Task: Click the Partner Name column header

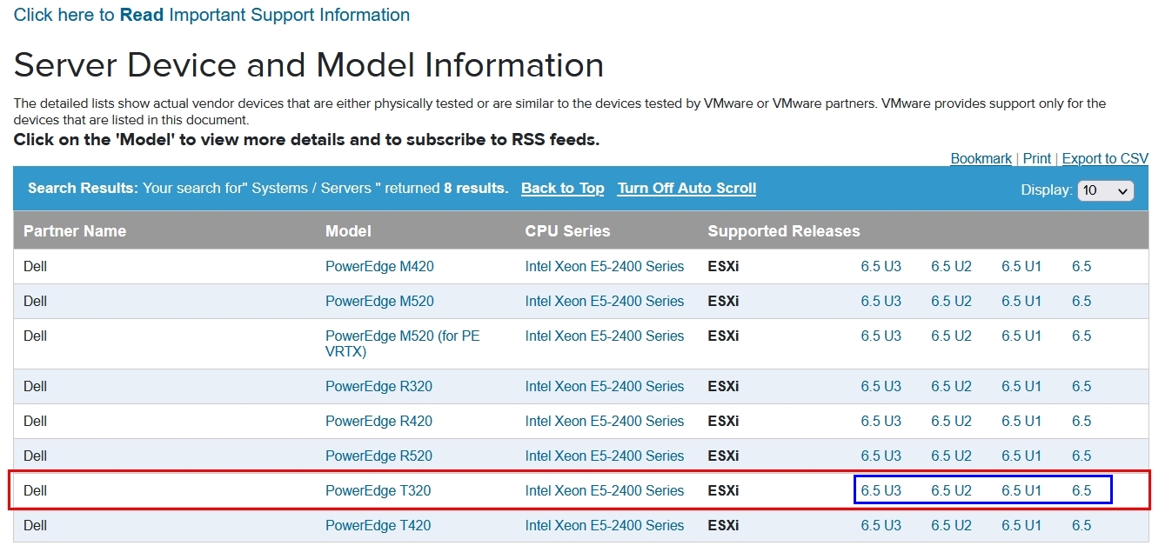Action: tap(75, 231)
